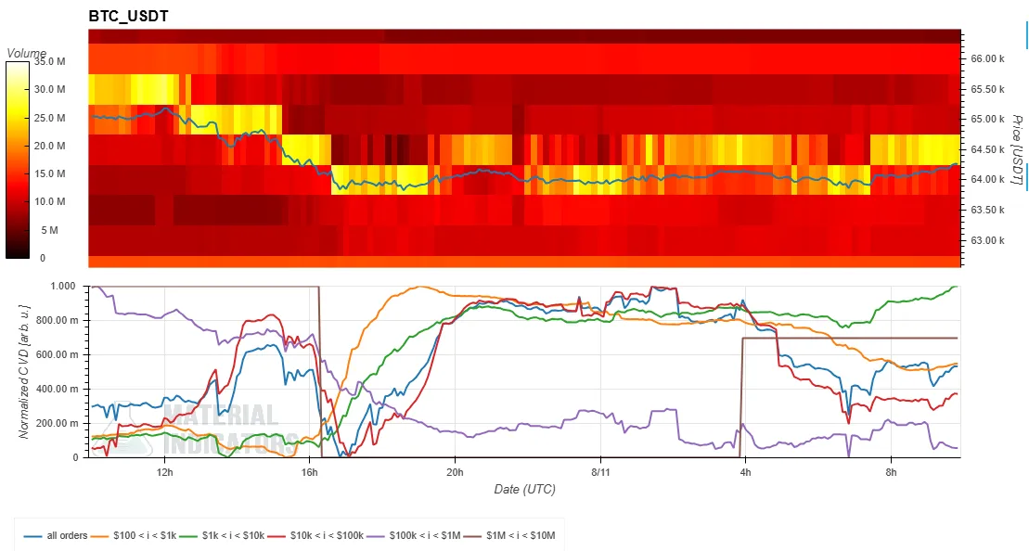Click the '63.00 k' price axis label
This screenshot has height=551, width=1029.
click(x=987, y=241)
